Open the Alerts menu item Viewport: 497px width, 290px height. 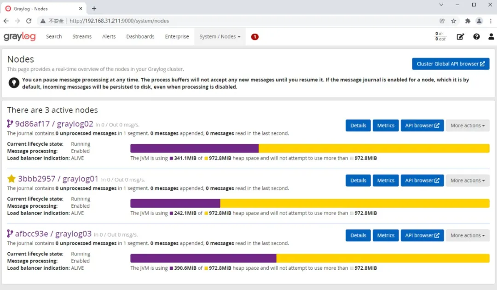click(109, 37)
